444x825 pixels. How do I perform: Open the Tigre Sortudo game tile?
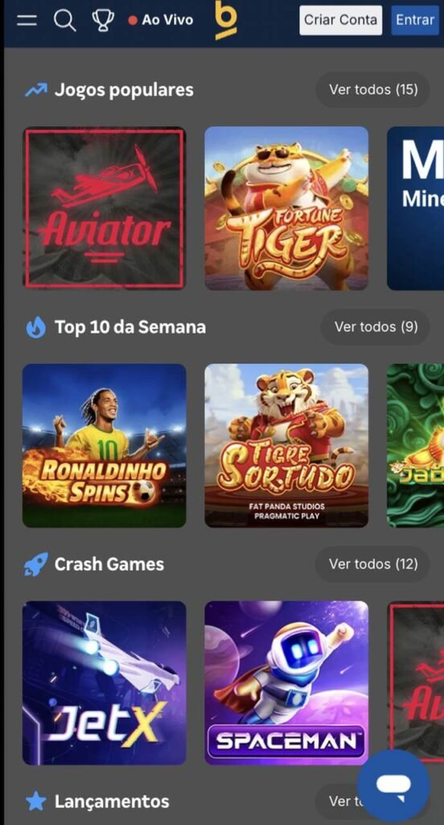tap(286, 446)
